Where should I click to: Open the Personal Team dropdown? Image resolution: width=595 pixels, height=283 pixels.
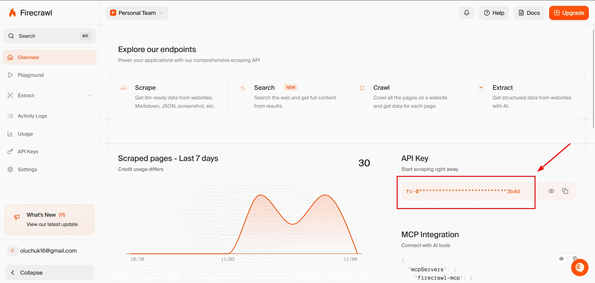pyautogui.click(x=137, y=13)
